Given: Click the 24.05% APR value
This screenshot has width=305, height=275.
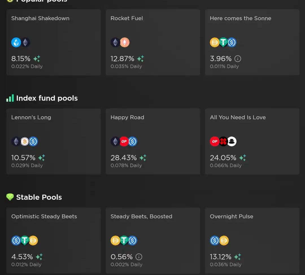Looking at the screenshot, I should [x=223, y=158].
